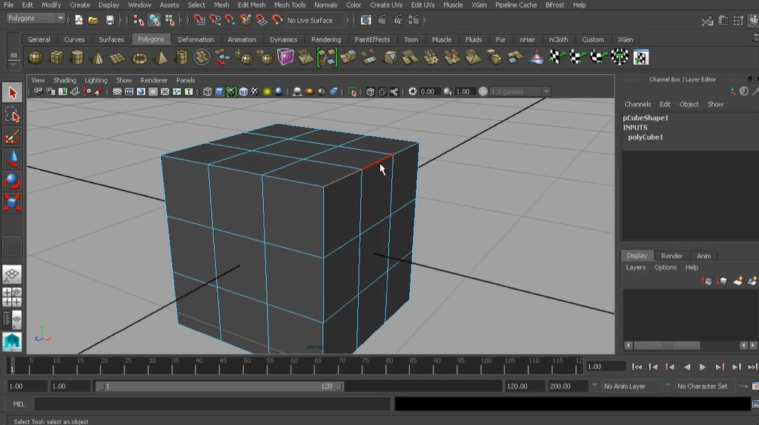Choose the Rotate tool in toolbox
The image size is (759, 425).
tap(12, 181)
